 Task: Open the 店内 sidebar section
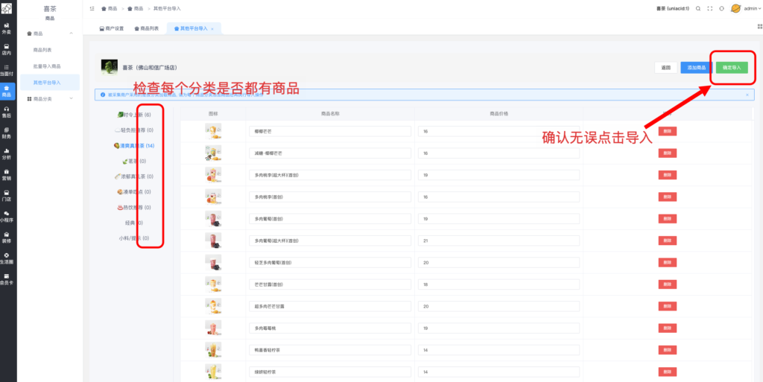pyautogui.click(x=6, y=49)
